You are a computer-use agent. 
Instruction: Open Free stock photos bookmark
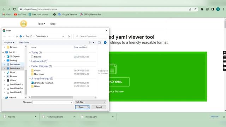[x=40, y=14]
